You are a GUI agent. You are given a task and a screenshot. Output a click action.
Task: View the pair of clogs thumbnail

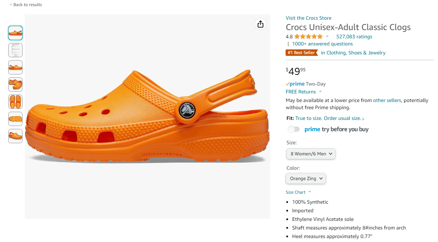point(15,84)
